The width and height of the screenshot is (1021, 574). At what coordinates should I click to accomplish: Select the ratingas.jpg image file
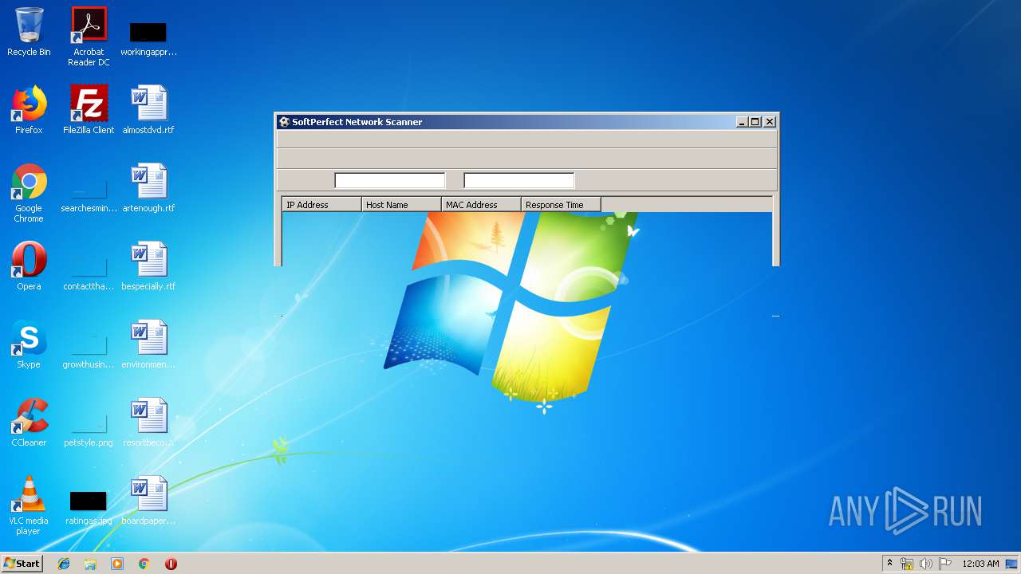coord(89,509)
